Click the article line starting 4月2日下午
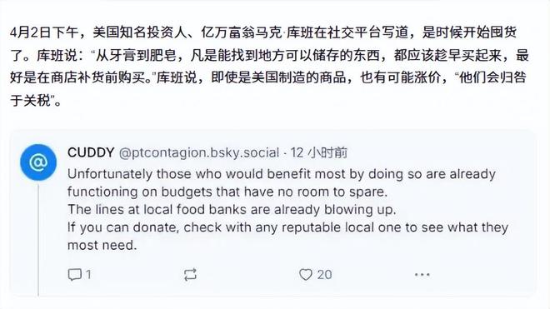 tap(263, 32)
